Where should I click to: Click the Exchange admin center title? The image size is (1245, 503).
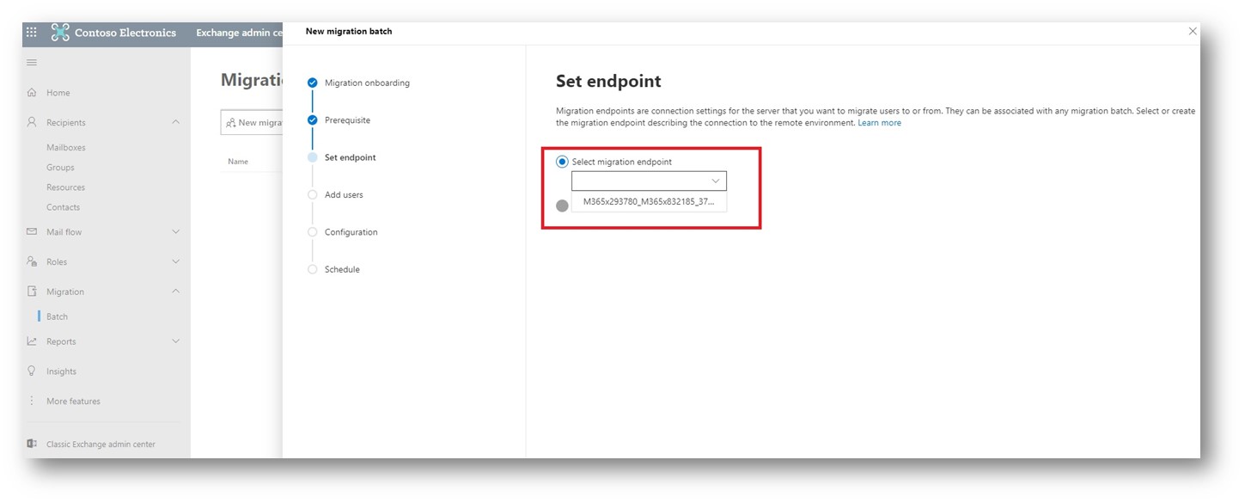pos(239,33)
